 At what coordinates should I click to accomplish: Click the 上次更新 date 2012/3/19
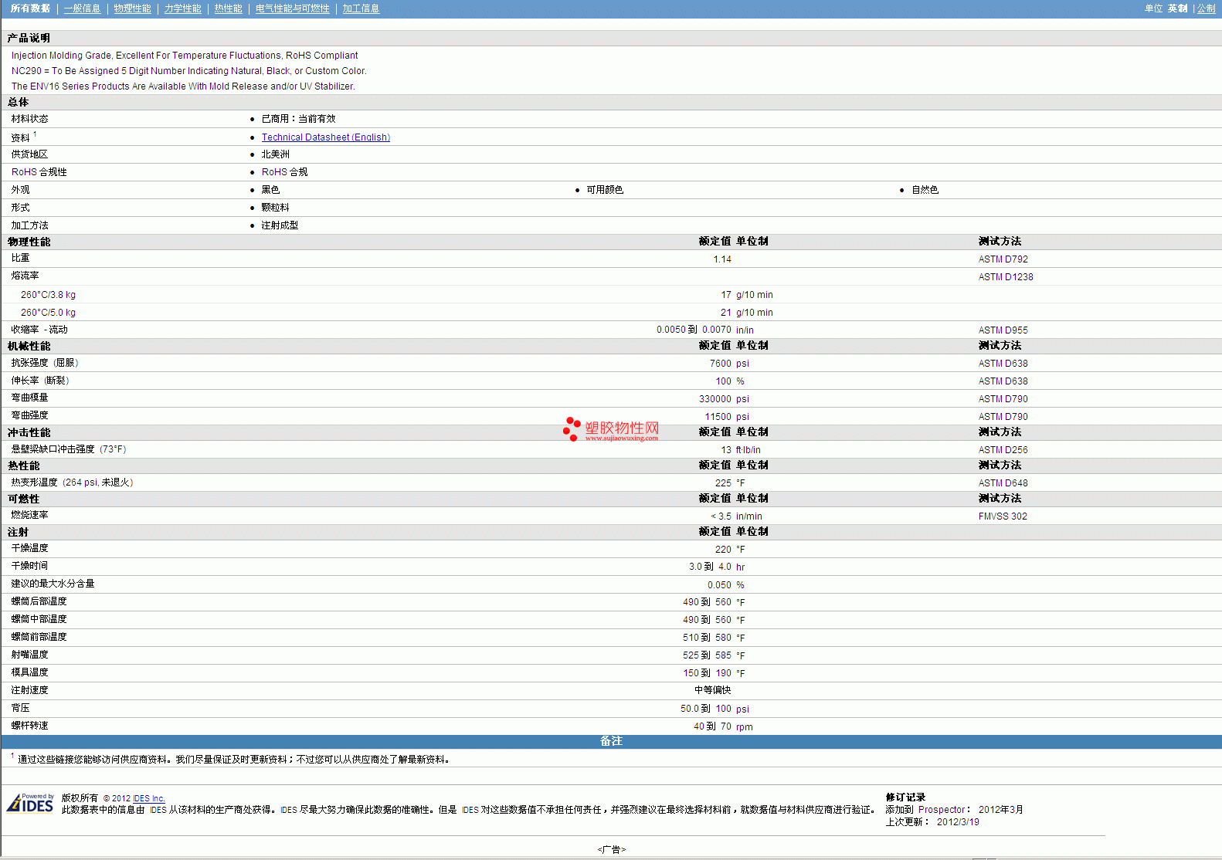tap(958, 822)
